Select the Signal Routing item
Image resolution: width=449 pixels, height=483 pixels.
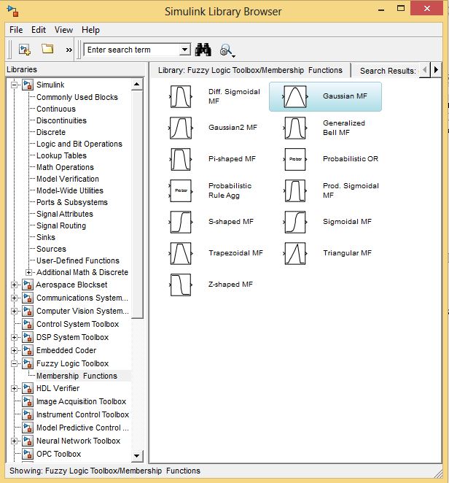[x=61, y=225]
